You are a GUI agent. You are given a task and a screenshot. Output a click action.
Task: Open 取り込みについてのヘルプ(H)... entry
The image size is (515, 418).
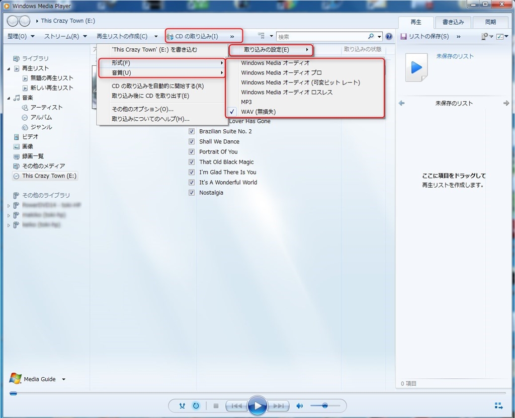pos(162,119)
